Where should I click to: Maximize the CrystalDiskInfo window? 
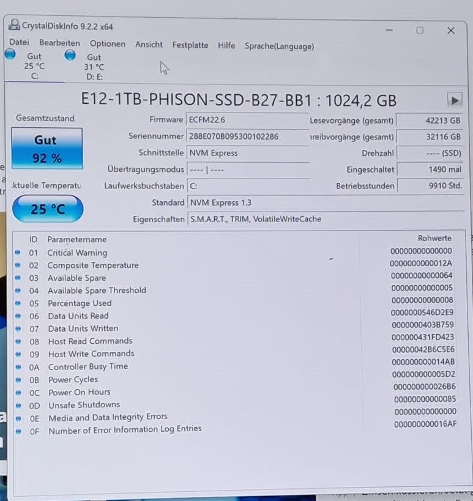[x=420, y=30]
